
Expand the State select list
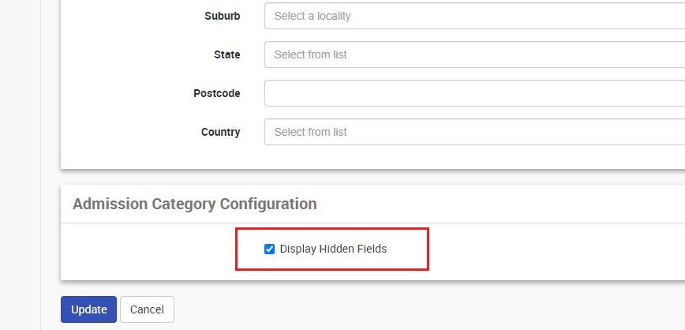[x=474, y=54]
